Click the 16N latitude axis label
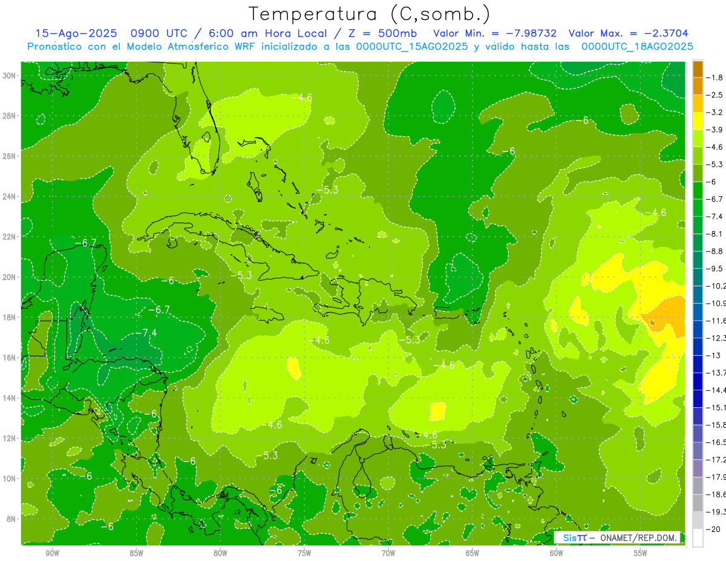 [9, 358]
